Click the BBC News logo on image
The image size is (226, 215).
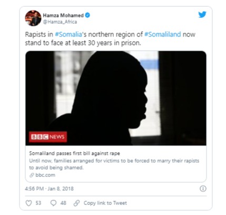48,137
